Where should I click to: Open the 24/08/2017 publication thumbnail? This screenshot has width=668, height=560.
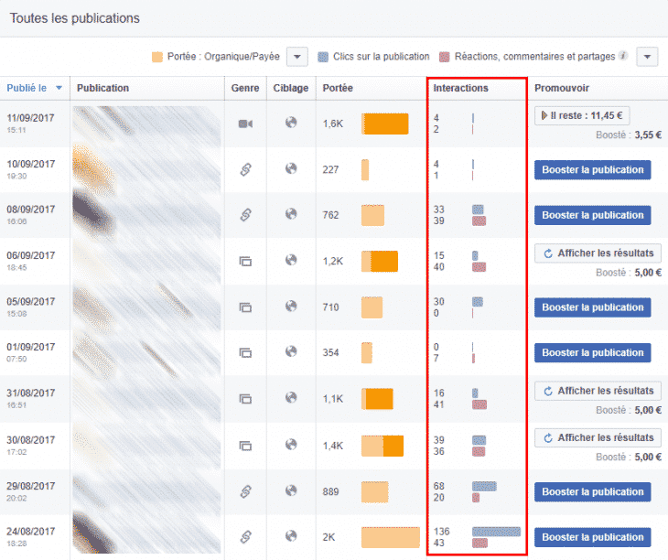pos(146,536)
